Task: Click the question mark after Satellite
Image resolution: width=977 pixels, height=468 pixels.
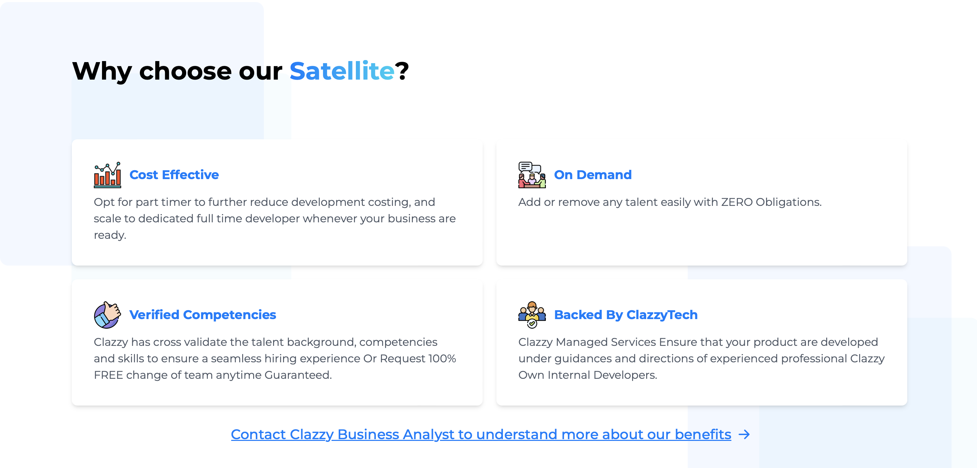Action: point(402,71)
